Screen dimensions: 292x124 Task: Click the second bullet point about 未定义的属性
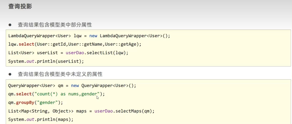[x=60, y=74]
